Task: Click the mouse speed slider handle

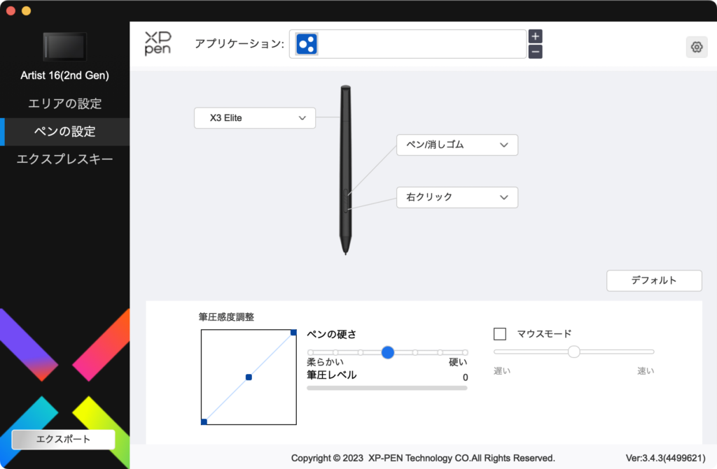Action: coord(574,352)
